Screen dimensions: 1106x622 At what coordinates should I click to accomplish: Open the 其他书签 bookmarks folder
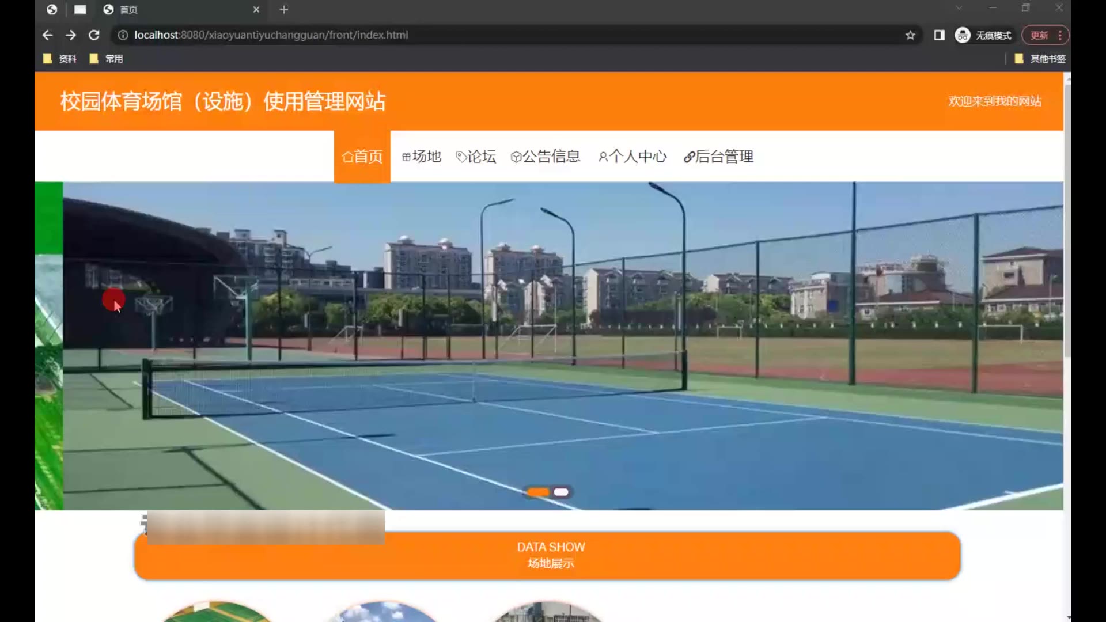1040,59
